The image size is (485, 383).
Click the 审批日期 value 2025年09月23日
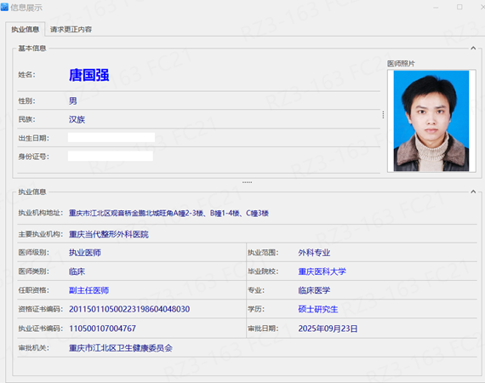click(328, 329)
